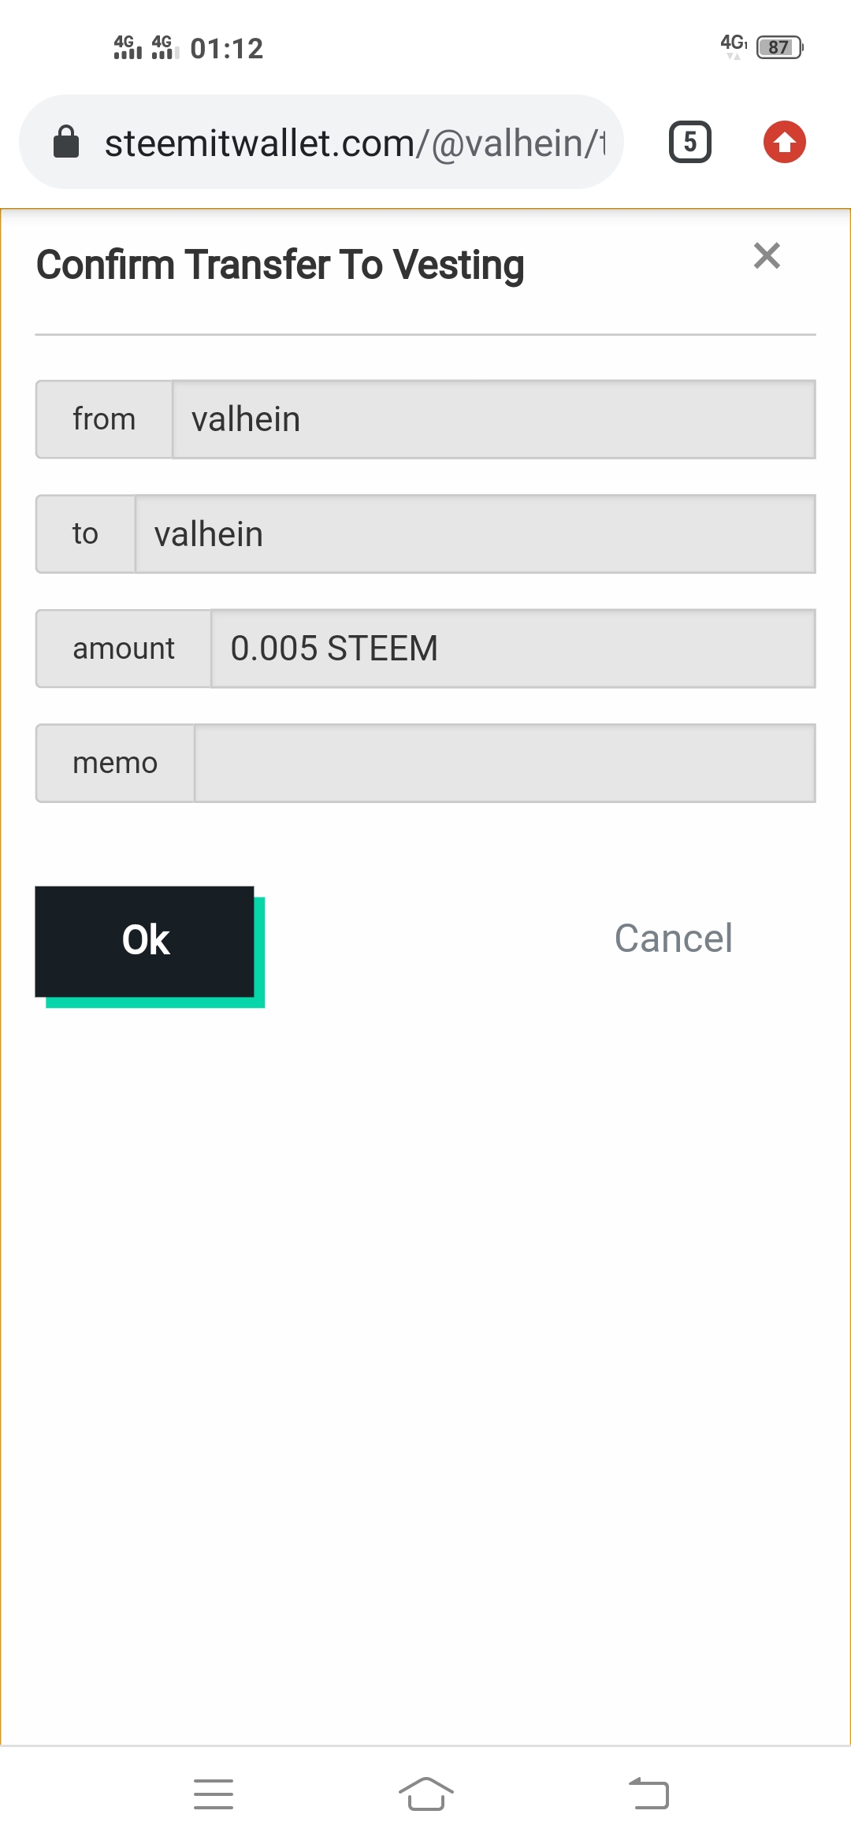Focus the from field containing valhein
This screenshot has height=1844, width=851.
[x=494, y=419]
